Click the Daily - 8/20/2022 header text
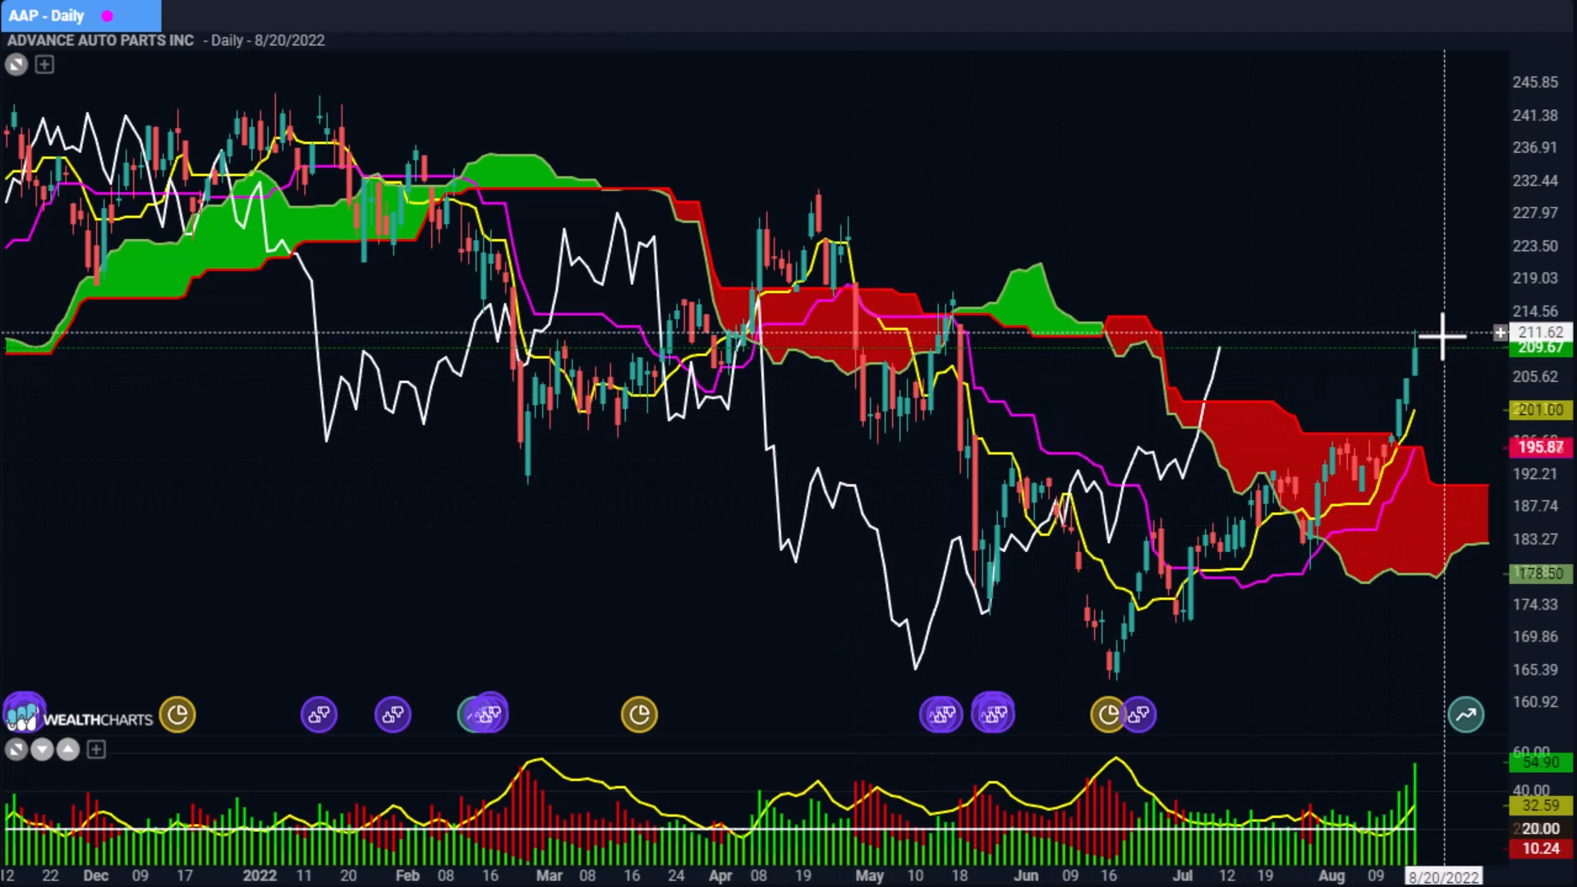 tap(268, 40)
